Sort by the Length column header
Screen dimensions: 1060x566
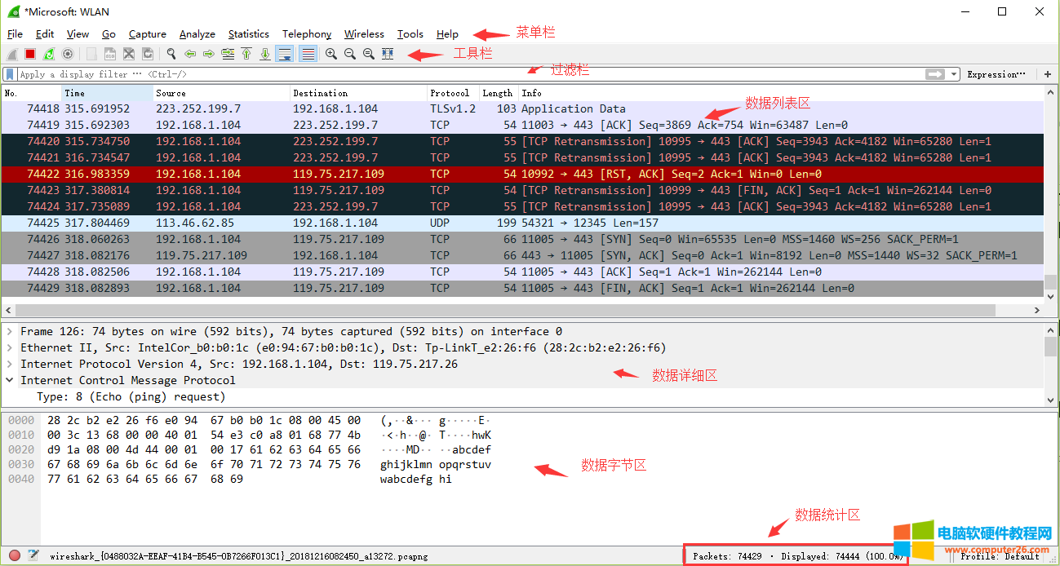click(x=498, y=93)
